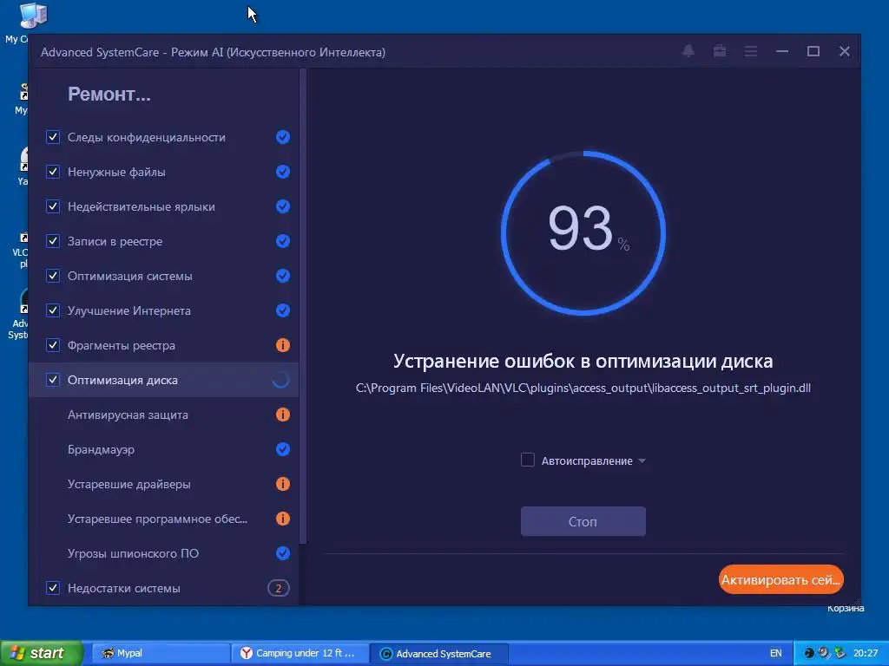Click blue checkmark status for Угрозы шпионского ПО
This screenshot has width=889, height=666.
tap(283, 553)
